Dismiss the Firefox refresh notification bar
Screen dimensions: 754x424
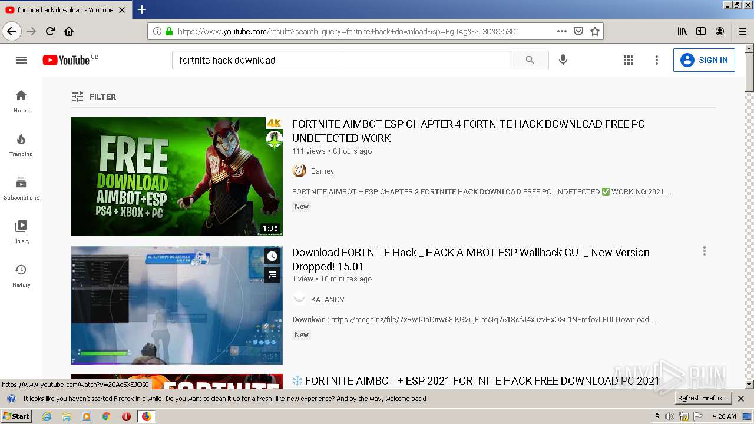click(741, 399)
